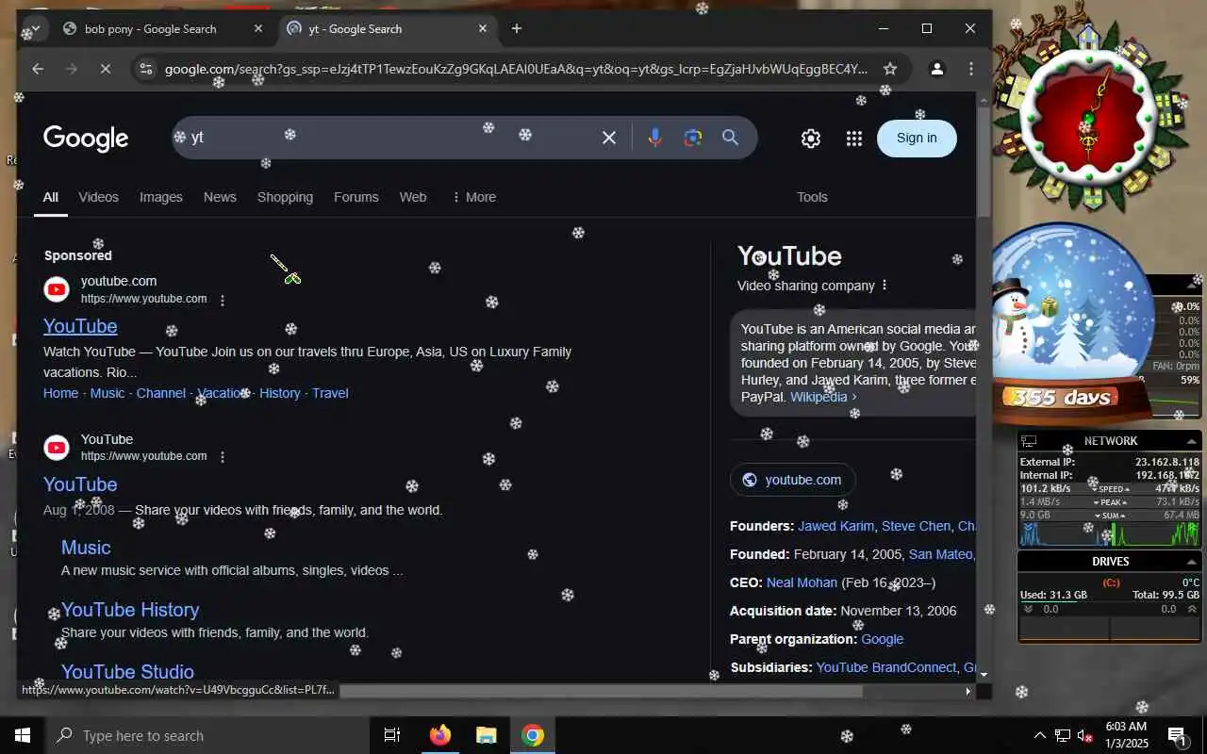Image resolution: width=1207 pixels, height=754 pixels.
Task: Click the address bar URL field
Action: [x=516, y=69]
